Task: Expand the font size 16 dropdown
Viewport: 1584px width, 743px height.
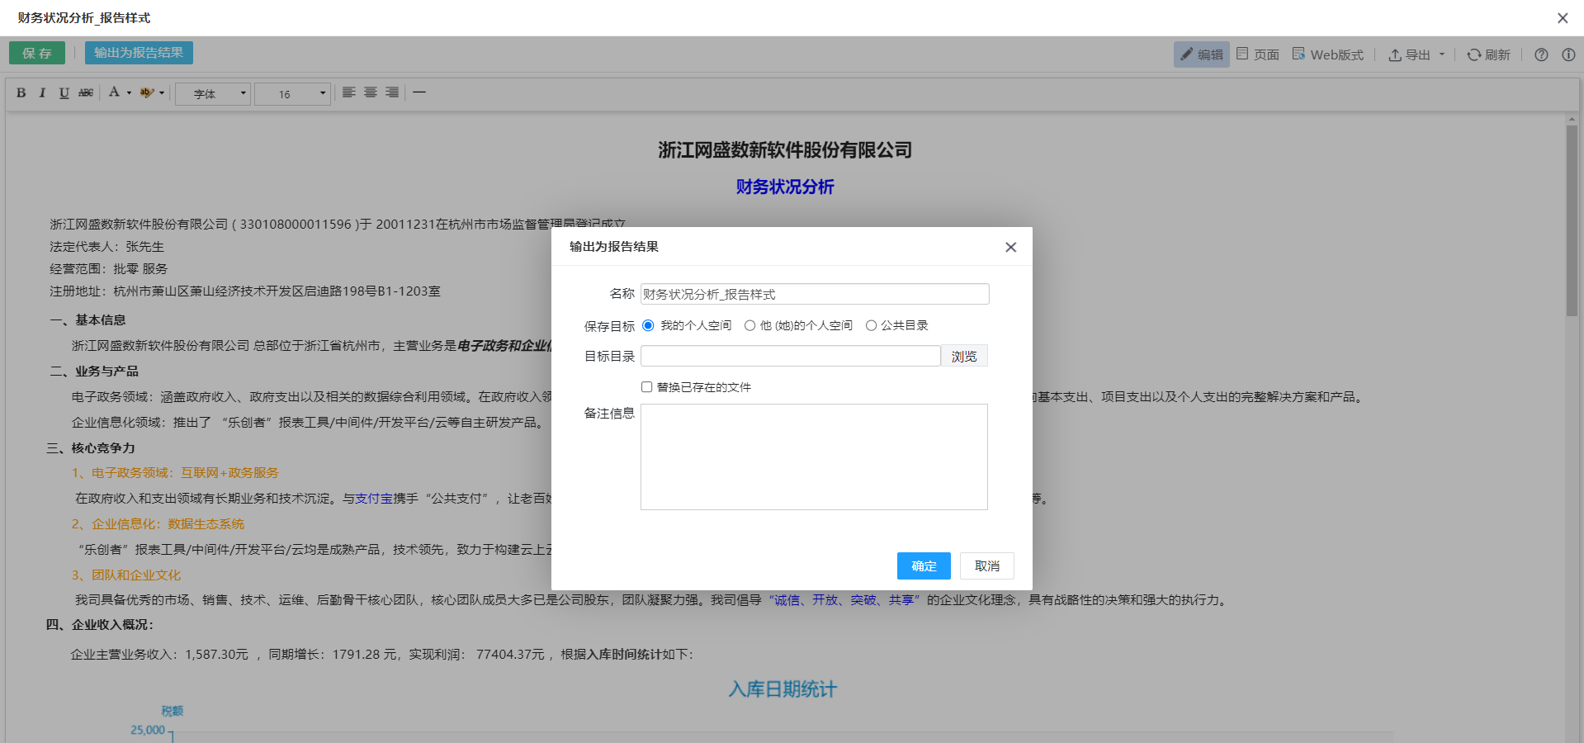Action: tap(322, 93)
